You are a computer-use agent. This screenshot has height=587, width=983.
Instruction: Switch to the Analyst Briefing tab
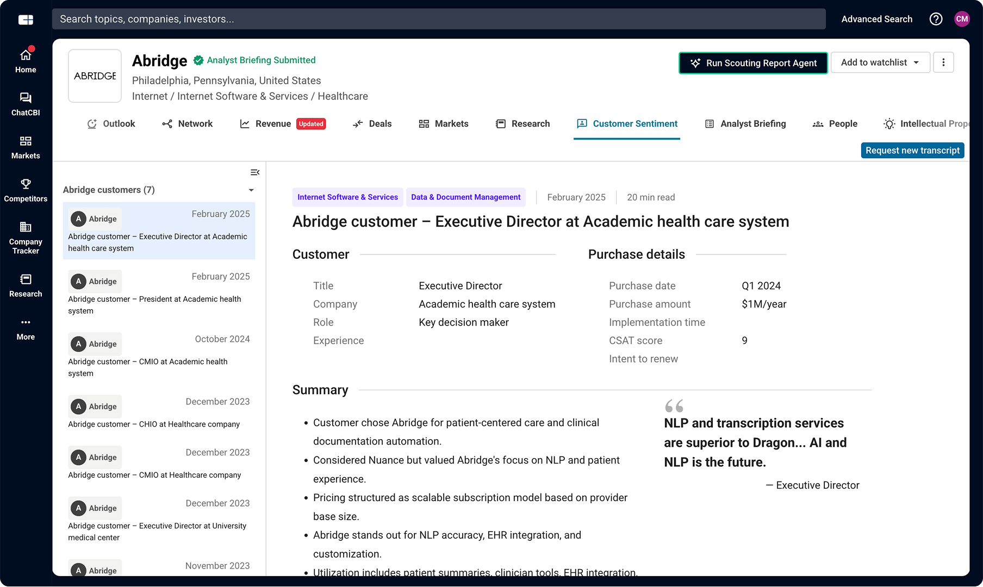click(745, 124)
